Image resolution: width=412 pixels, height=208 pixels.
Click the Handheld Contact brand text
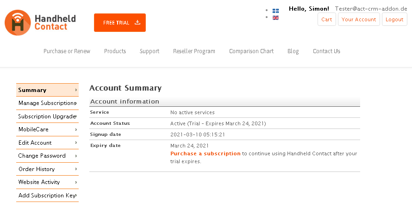coord(55,23)
